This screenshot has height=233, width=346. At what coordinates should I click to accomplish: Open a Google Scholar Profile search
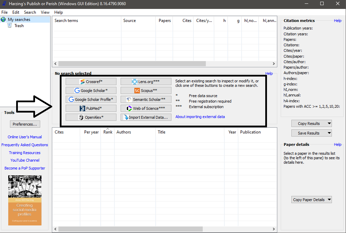point(91,100)
